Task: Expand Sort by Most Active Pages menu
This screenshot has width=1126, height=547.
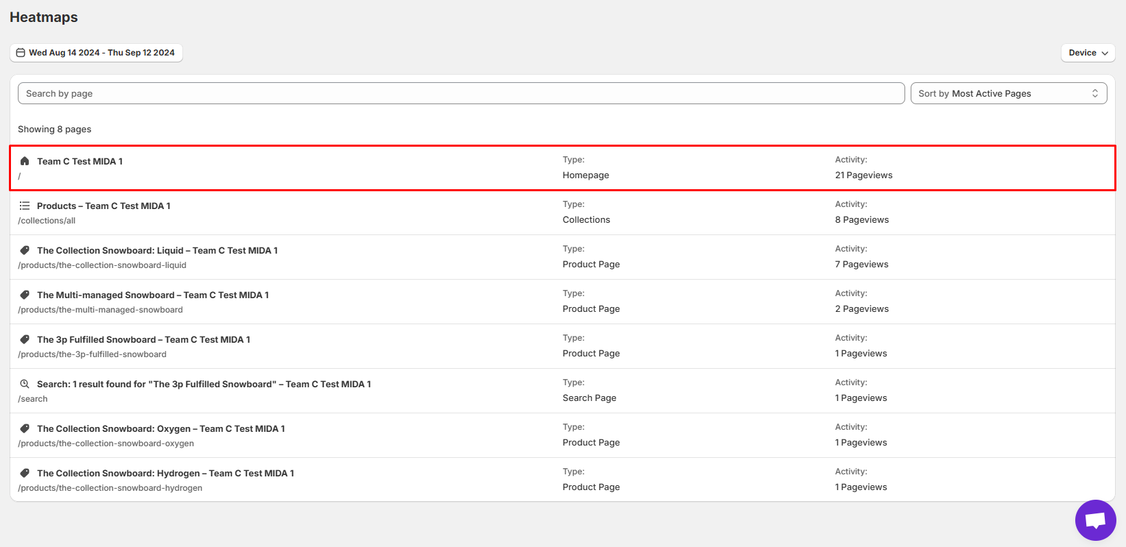Action: click(1008, 93)
